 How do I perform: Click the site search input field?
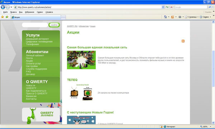tap(35, 25)
